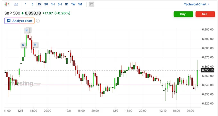Click the 6,890.00 axis label
This screenshot has width=218, height=116.
(207, 39)
